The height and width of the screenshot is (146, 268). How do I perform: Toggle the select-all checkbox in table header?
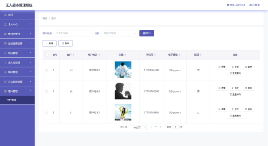point(46,55)
